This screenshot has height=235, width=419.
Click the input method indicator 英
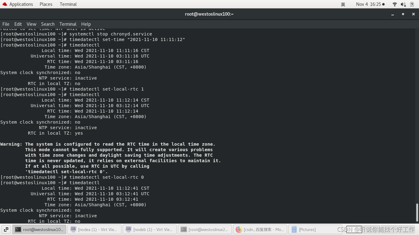343,4
